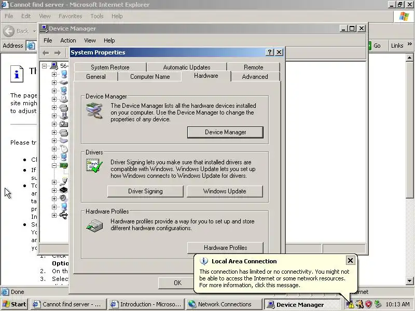
Task: Open the Tools menu in Internet Explorer
Action: coord(97,16)
